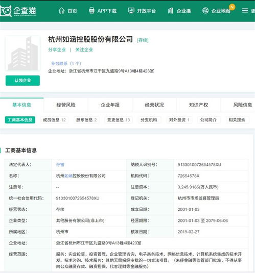Screen dimensions: 255x273
Task: Click highlighted 如涵 link in company name
Action: (68, 176)
